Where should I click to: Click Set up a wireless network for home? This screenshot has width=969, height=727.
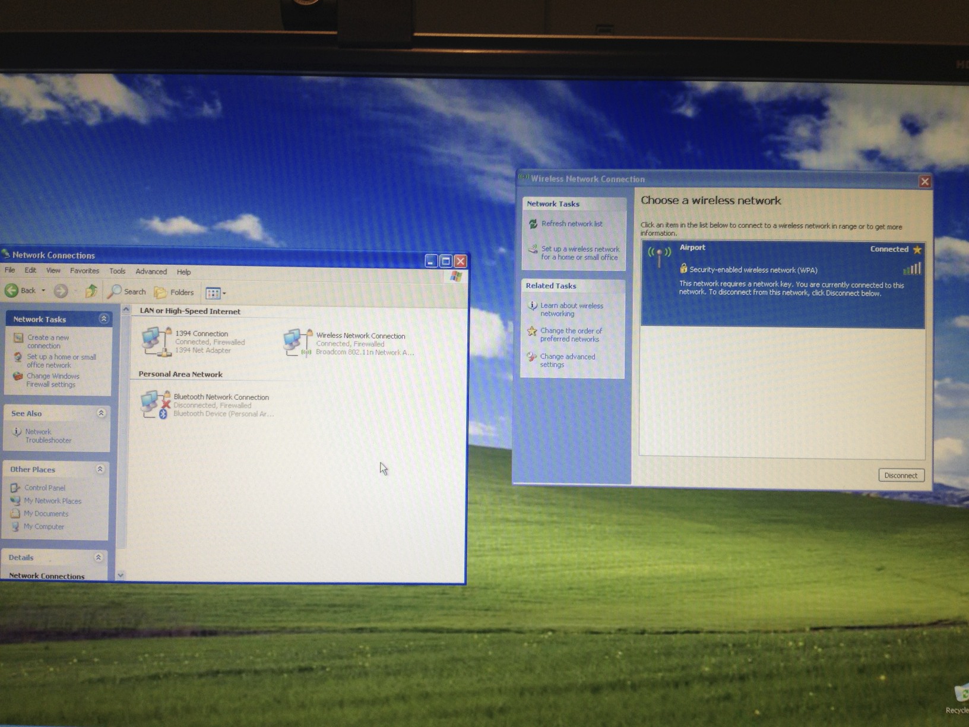580,253
